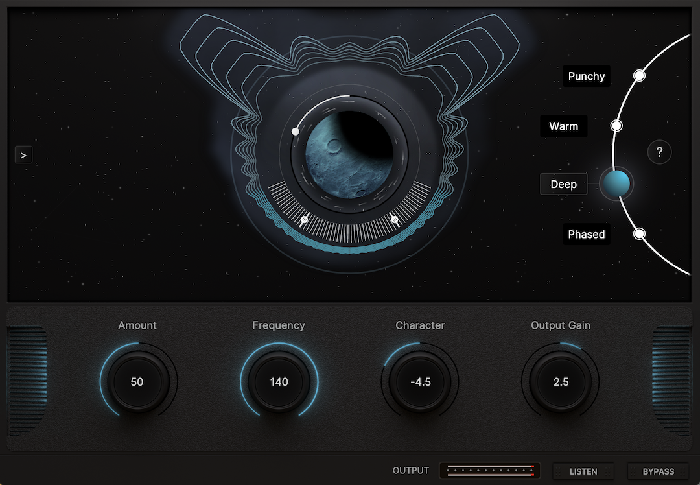Expand the left sidebar panel arrow
This screenshot has height=485, width=700.
(23, 154)
